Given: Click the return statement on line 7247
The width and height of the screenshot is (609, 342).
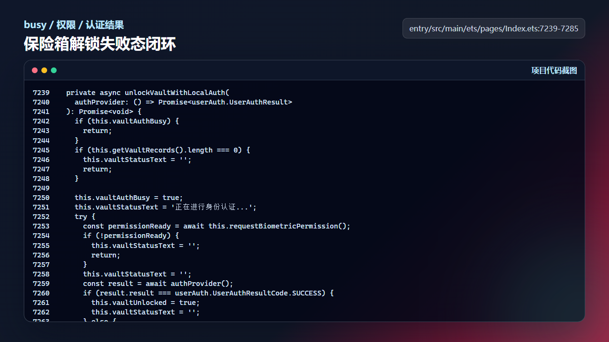Looking at the screenshot, I should point(98,169).
